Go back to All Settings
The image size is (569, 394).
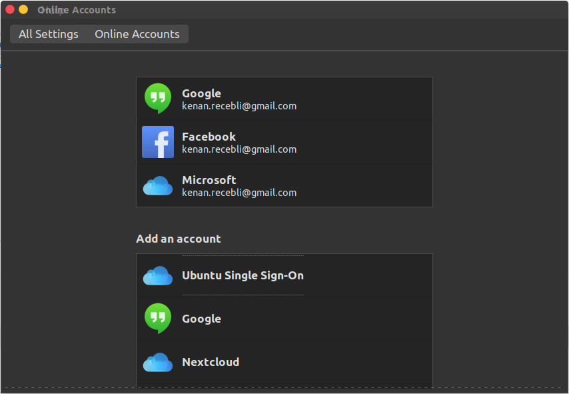[x=49, y=34]
